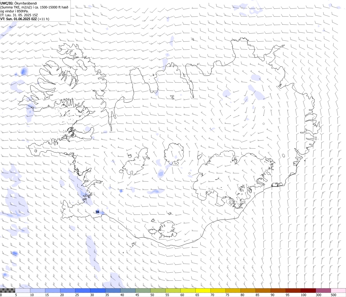Image resolution: width=346 pixels, height=297 pixels.
Task: Click the pale pink swatch above 500
Action: click(338, 291)
